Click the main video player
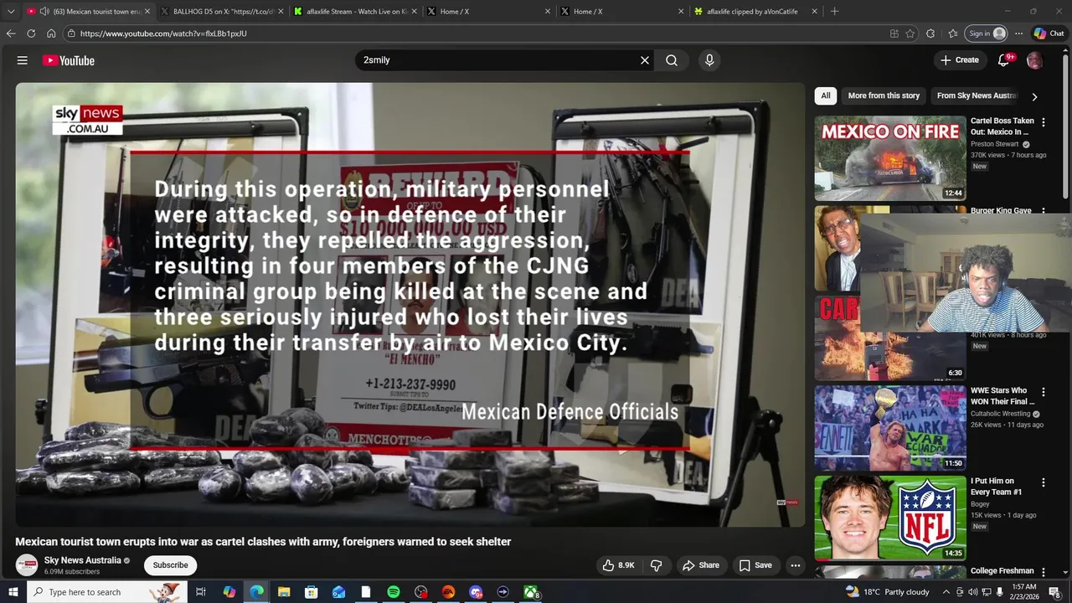This screenshot has width=1072, height=603. [410, 305]
